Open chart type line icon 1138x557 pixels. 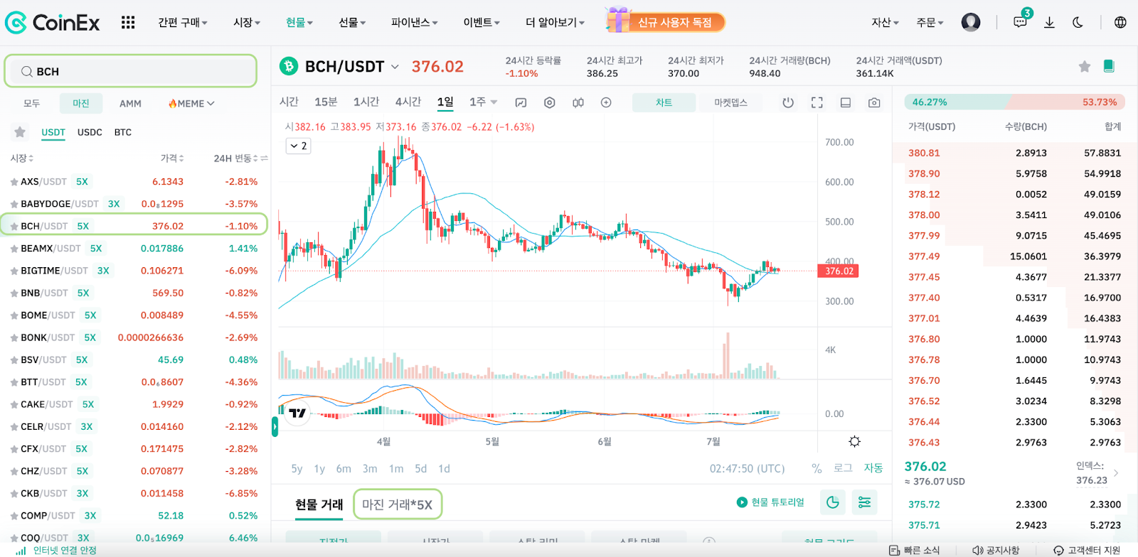click(x=521, y=102)
